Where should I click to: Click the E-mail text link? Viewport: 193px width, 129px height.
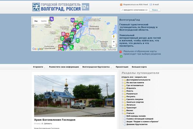(x=156, y=5)
